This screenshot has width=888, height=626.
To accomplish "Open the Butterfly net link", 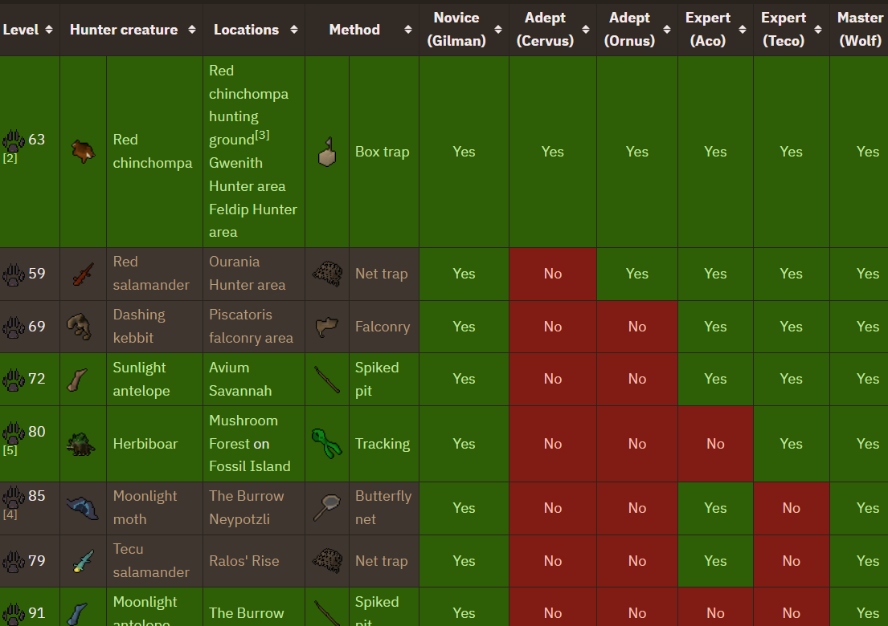I will coord(383,507).
